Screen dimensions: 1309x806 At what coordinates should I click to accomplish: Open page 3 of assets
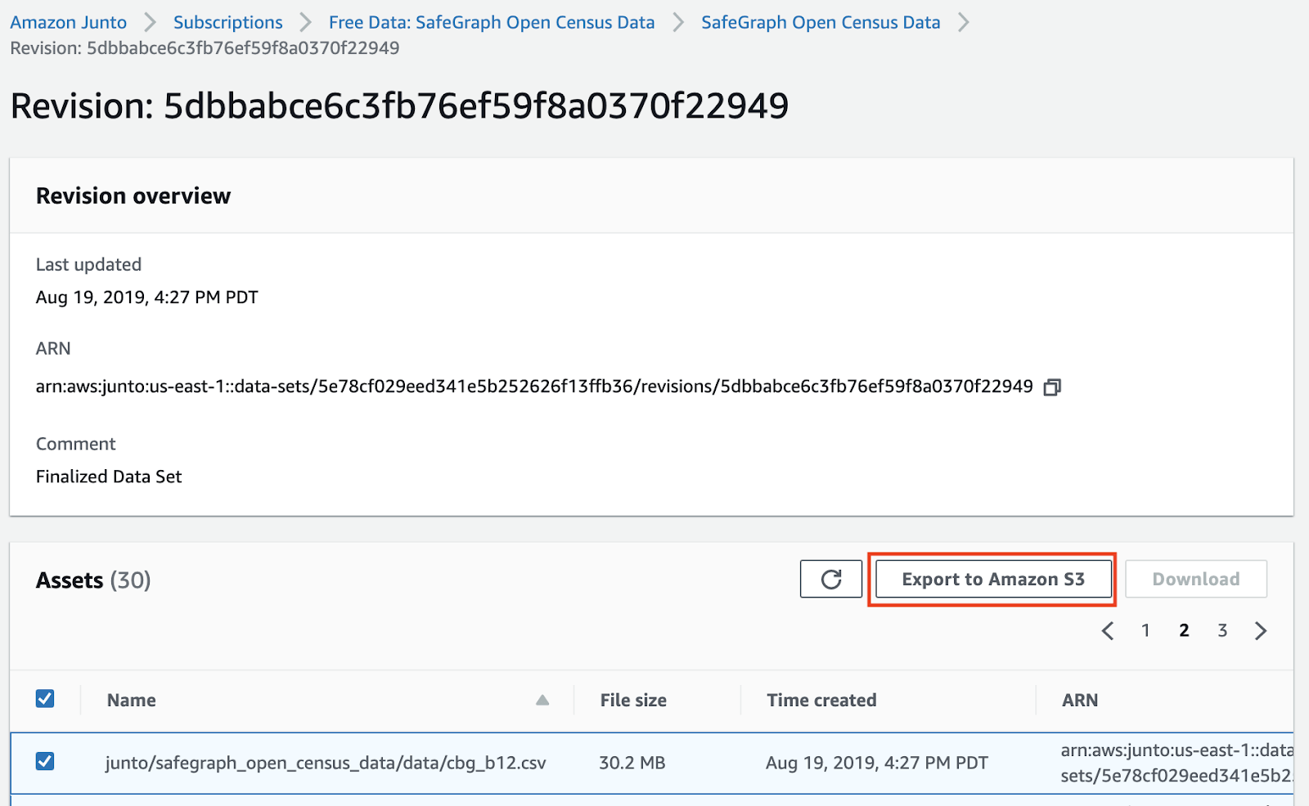(1222, 631)
